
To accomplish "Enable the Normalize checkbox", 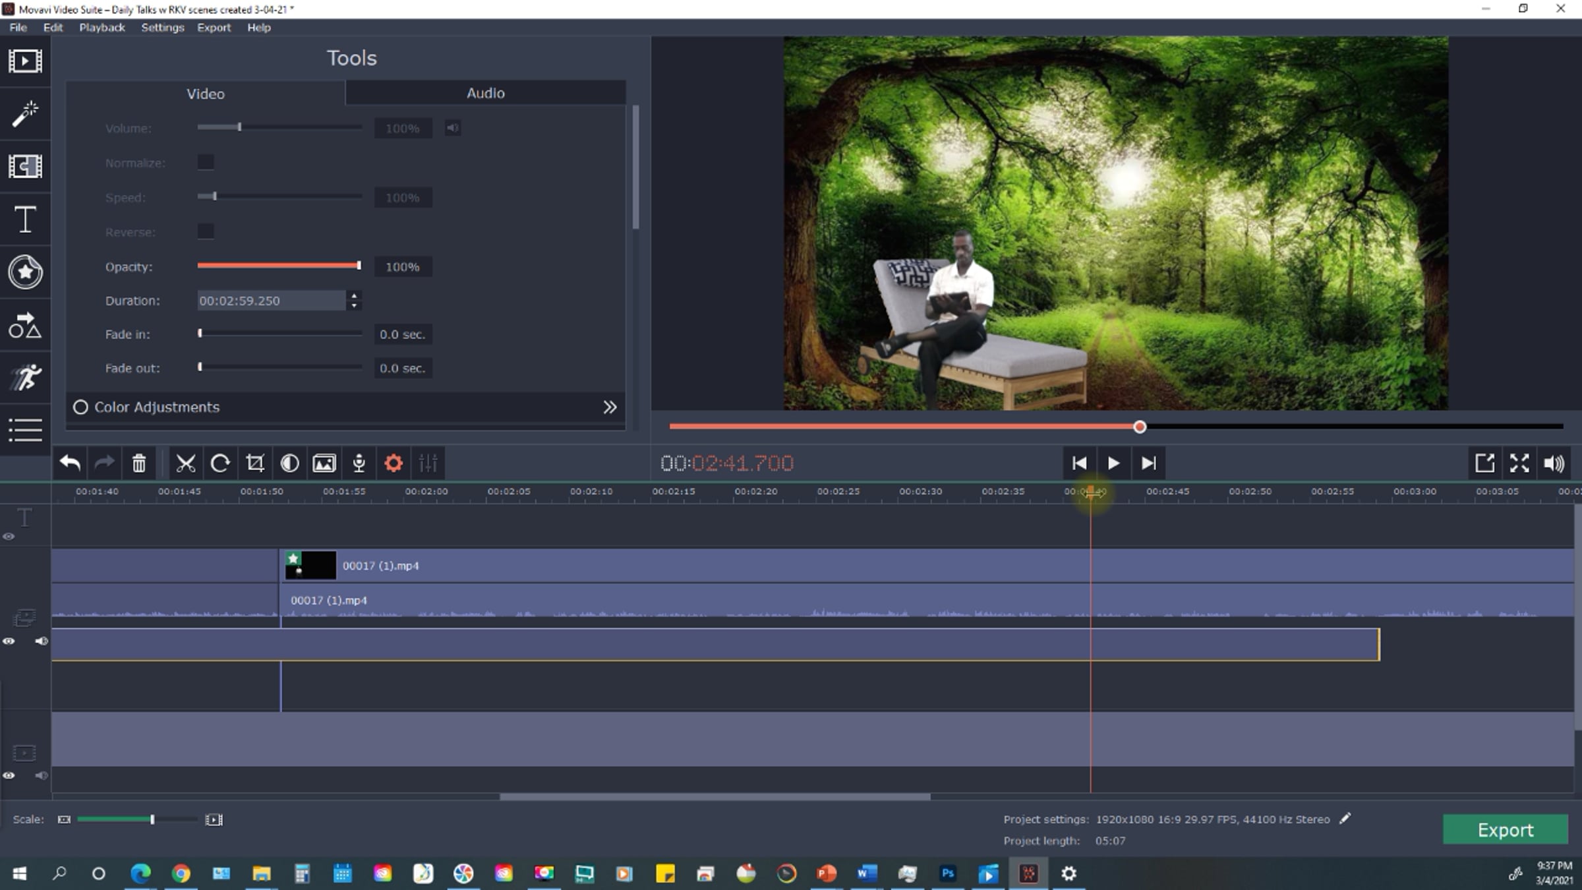I will point(206,162).
